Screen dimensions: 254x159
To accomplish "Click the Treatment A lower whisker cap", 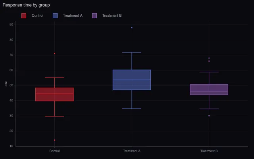I will (x=132, y=109).
